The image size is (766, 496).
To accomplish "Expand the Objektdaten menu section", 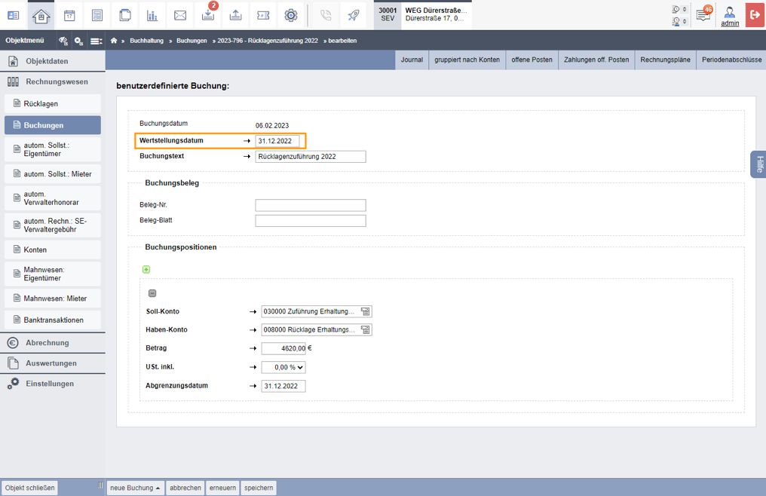I will click(53, 61).
